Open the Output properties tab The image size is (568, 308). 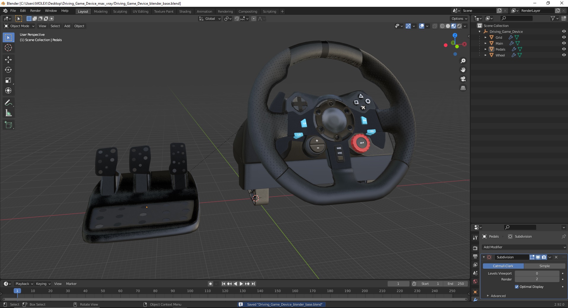click(475, 256)
